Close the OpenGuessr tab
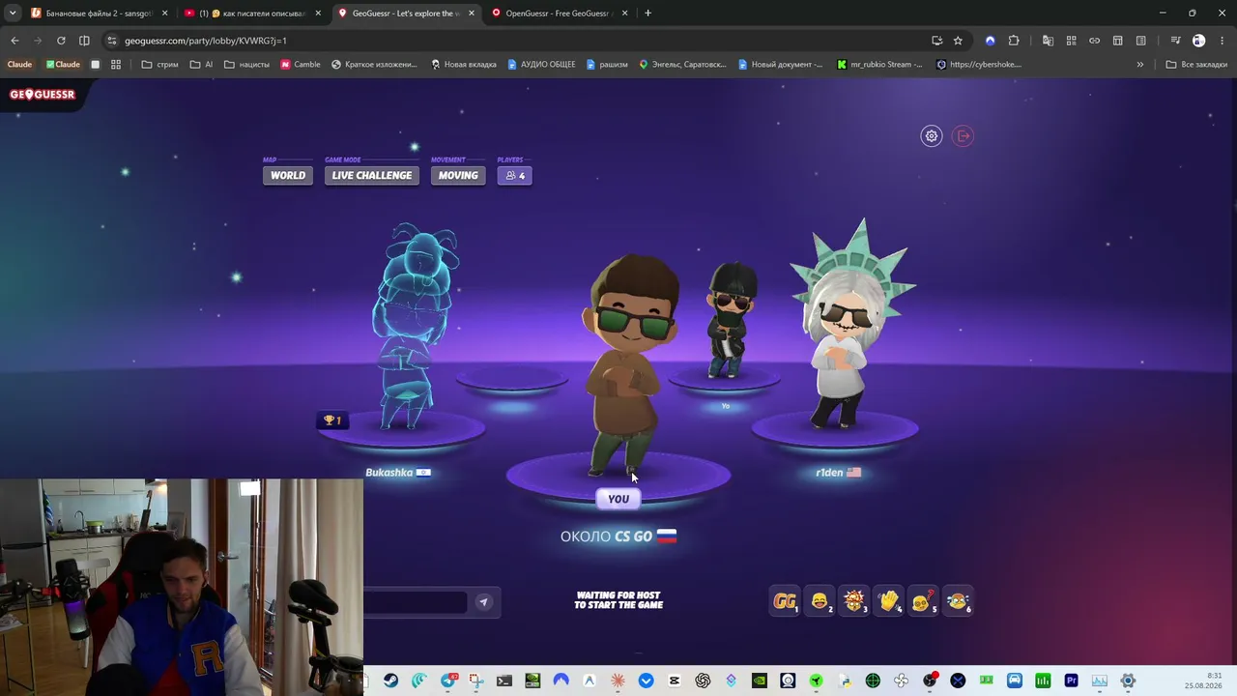Viewport: 1237px width, 696px height. [x=624, y=14]
